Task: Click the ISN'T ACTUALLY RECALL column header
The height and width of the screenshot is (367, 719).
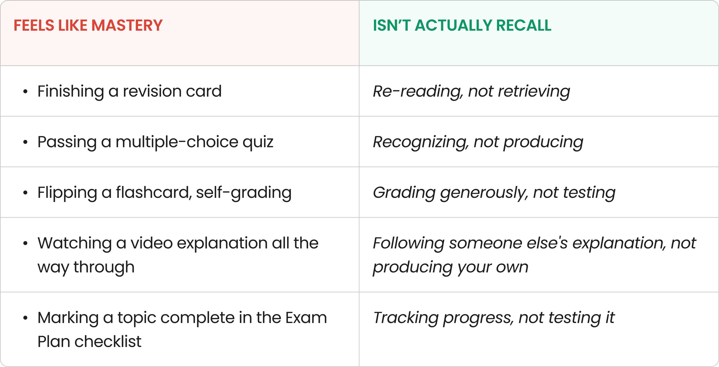Action: (x=462, y=25)
